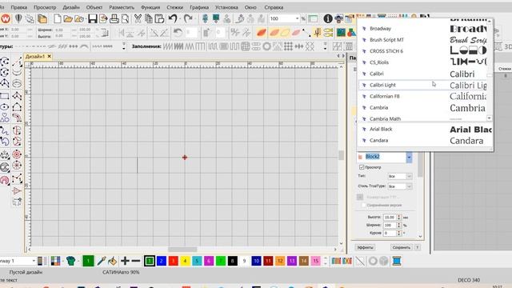This screenshot has width=512, height=288.
Task: Click the trident branching icon
Action: coord(317,33)
